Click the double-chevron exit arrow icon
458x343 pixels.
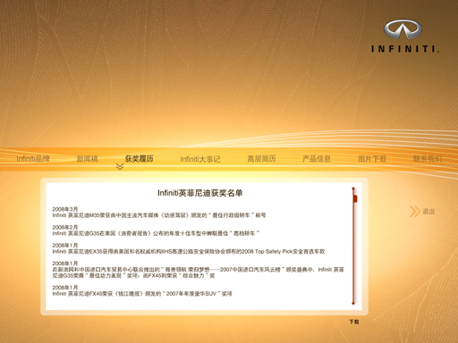[415, 212]
